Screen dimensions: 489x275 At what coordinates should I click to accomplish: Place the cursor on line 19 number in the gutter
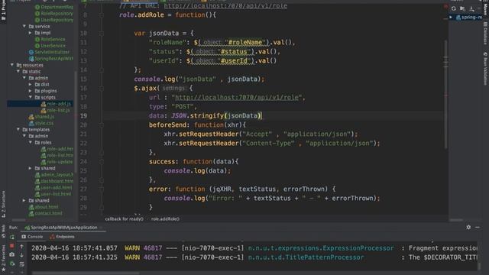(x=83, y=115)
